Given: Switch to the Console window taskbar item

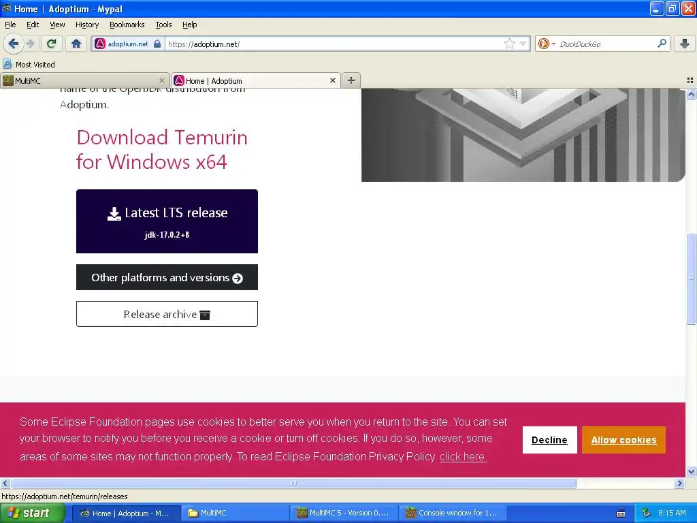Looking at the screenshot, I should (453, 513).
